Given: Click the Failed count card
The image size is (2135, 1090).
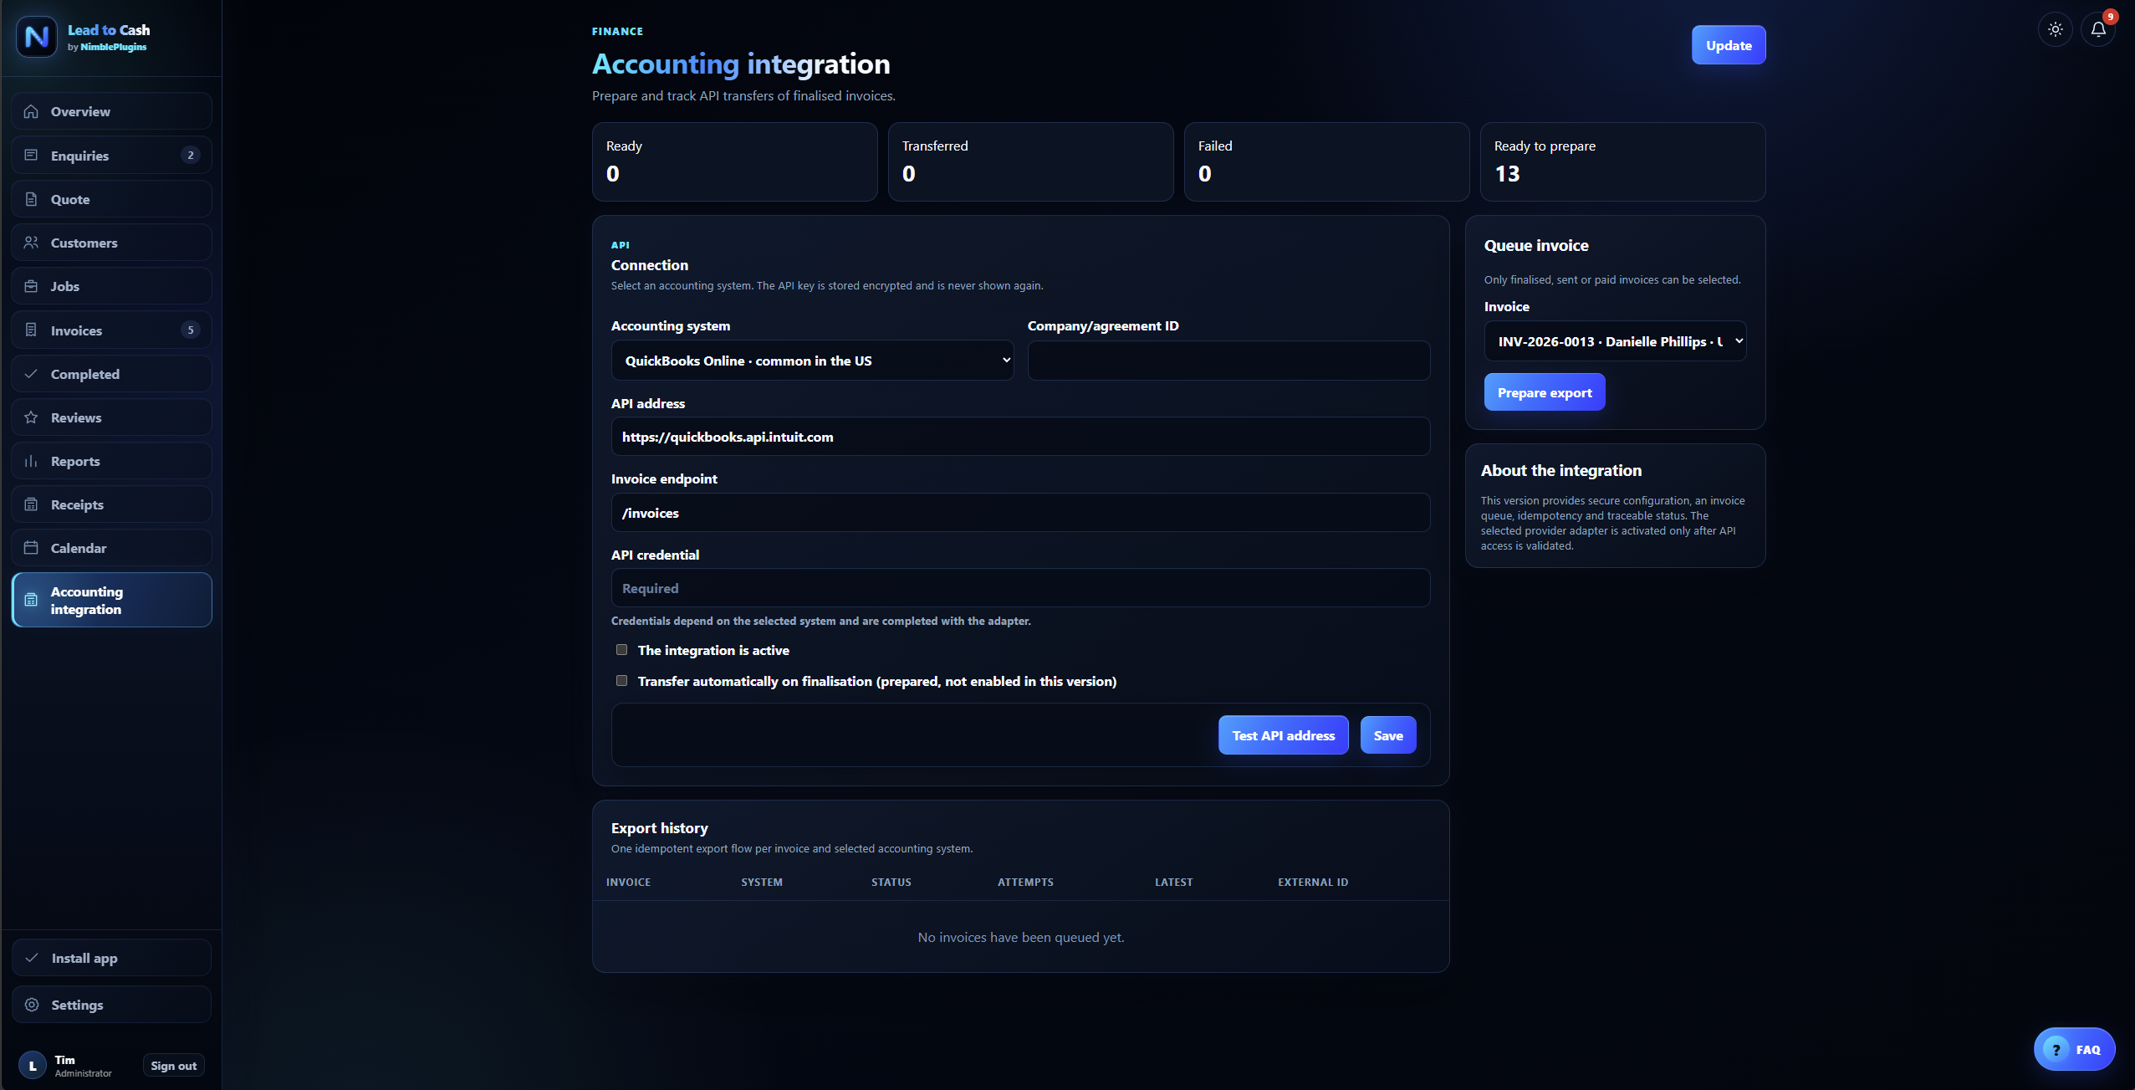Looking at the screenshot, I should coord(1326,161).
